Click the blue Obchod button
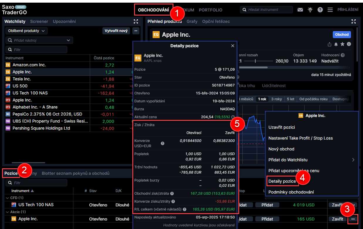 tap(342, 35)
